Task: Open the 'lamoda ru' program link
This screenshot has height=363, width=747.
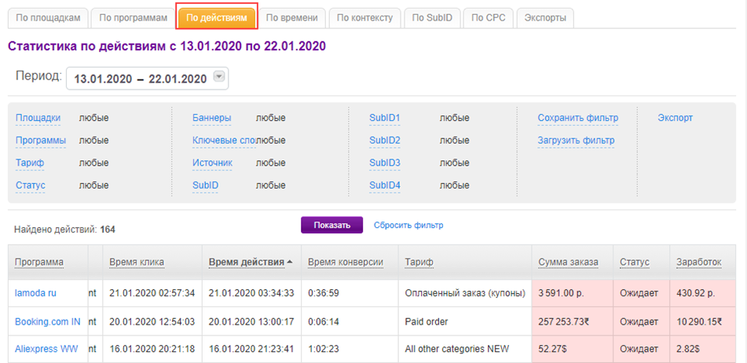Action: click(x=36, y=293)
